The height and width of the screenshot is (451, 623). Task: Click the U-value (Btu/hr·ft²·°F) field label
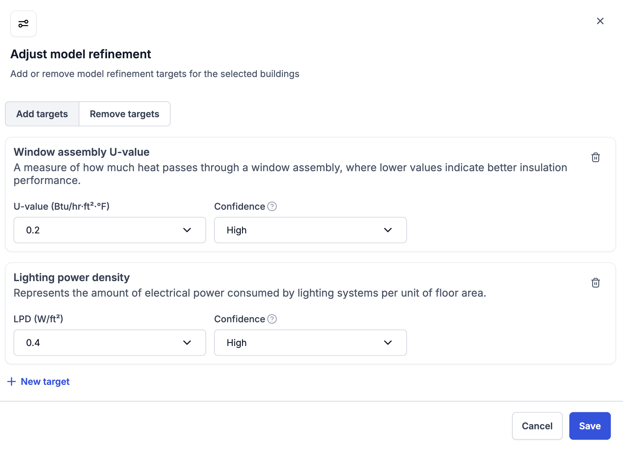pyautogui.click(x=62, y=206)
